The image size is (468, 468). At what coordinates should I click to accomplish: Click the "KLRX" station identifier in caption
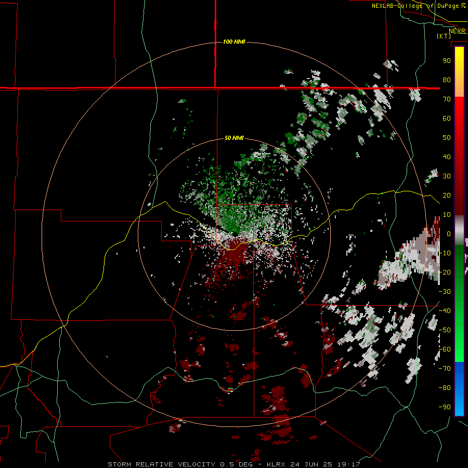pyautogui.click(x=276, y=464)
